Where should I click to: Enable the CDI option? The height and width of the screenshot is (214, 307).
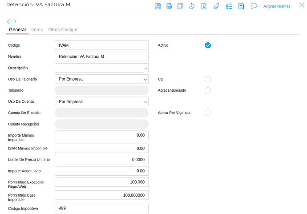pyautogui.click(x=208, y=79)
